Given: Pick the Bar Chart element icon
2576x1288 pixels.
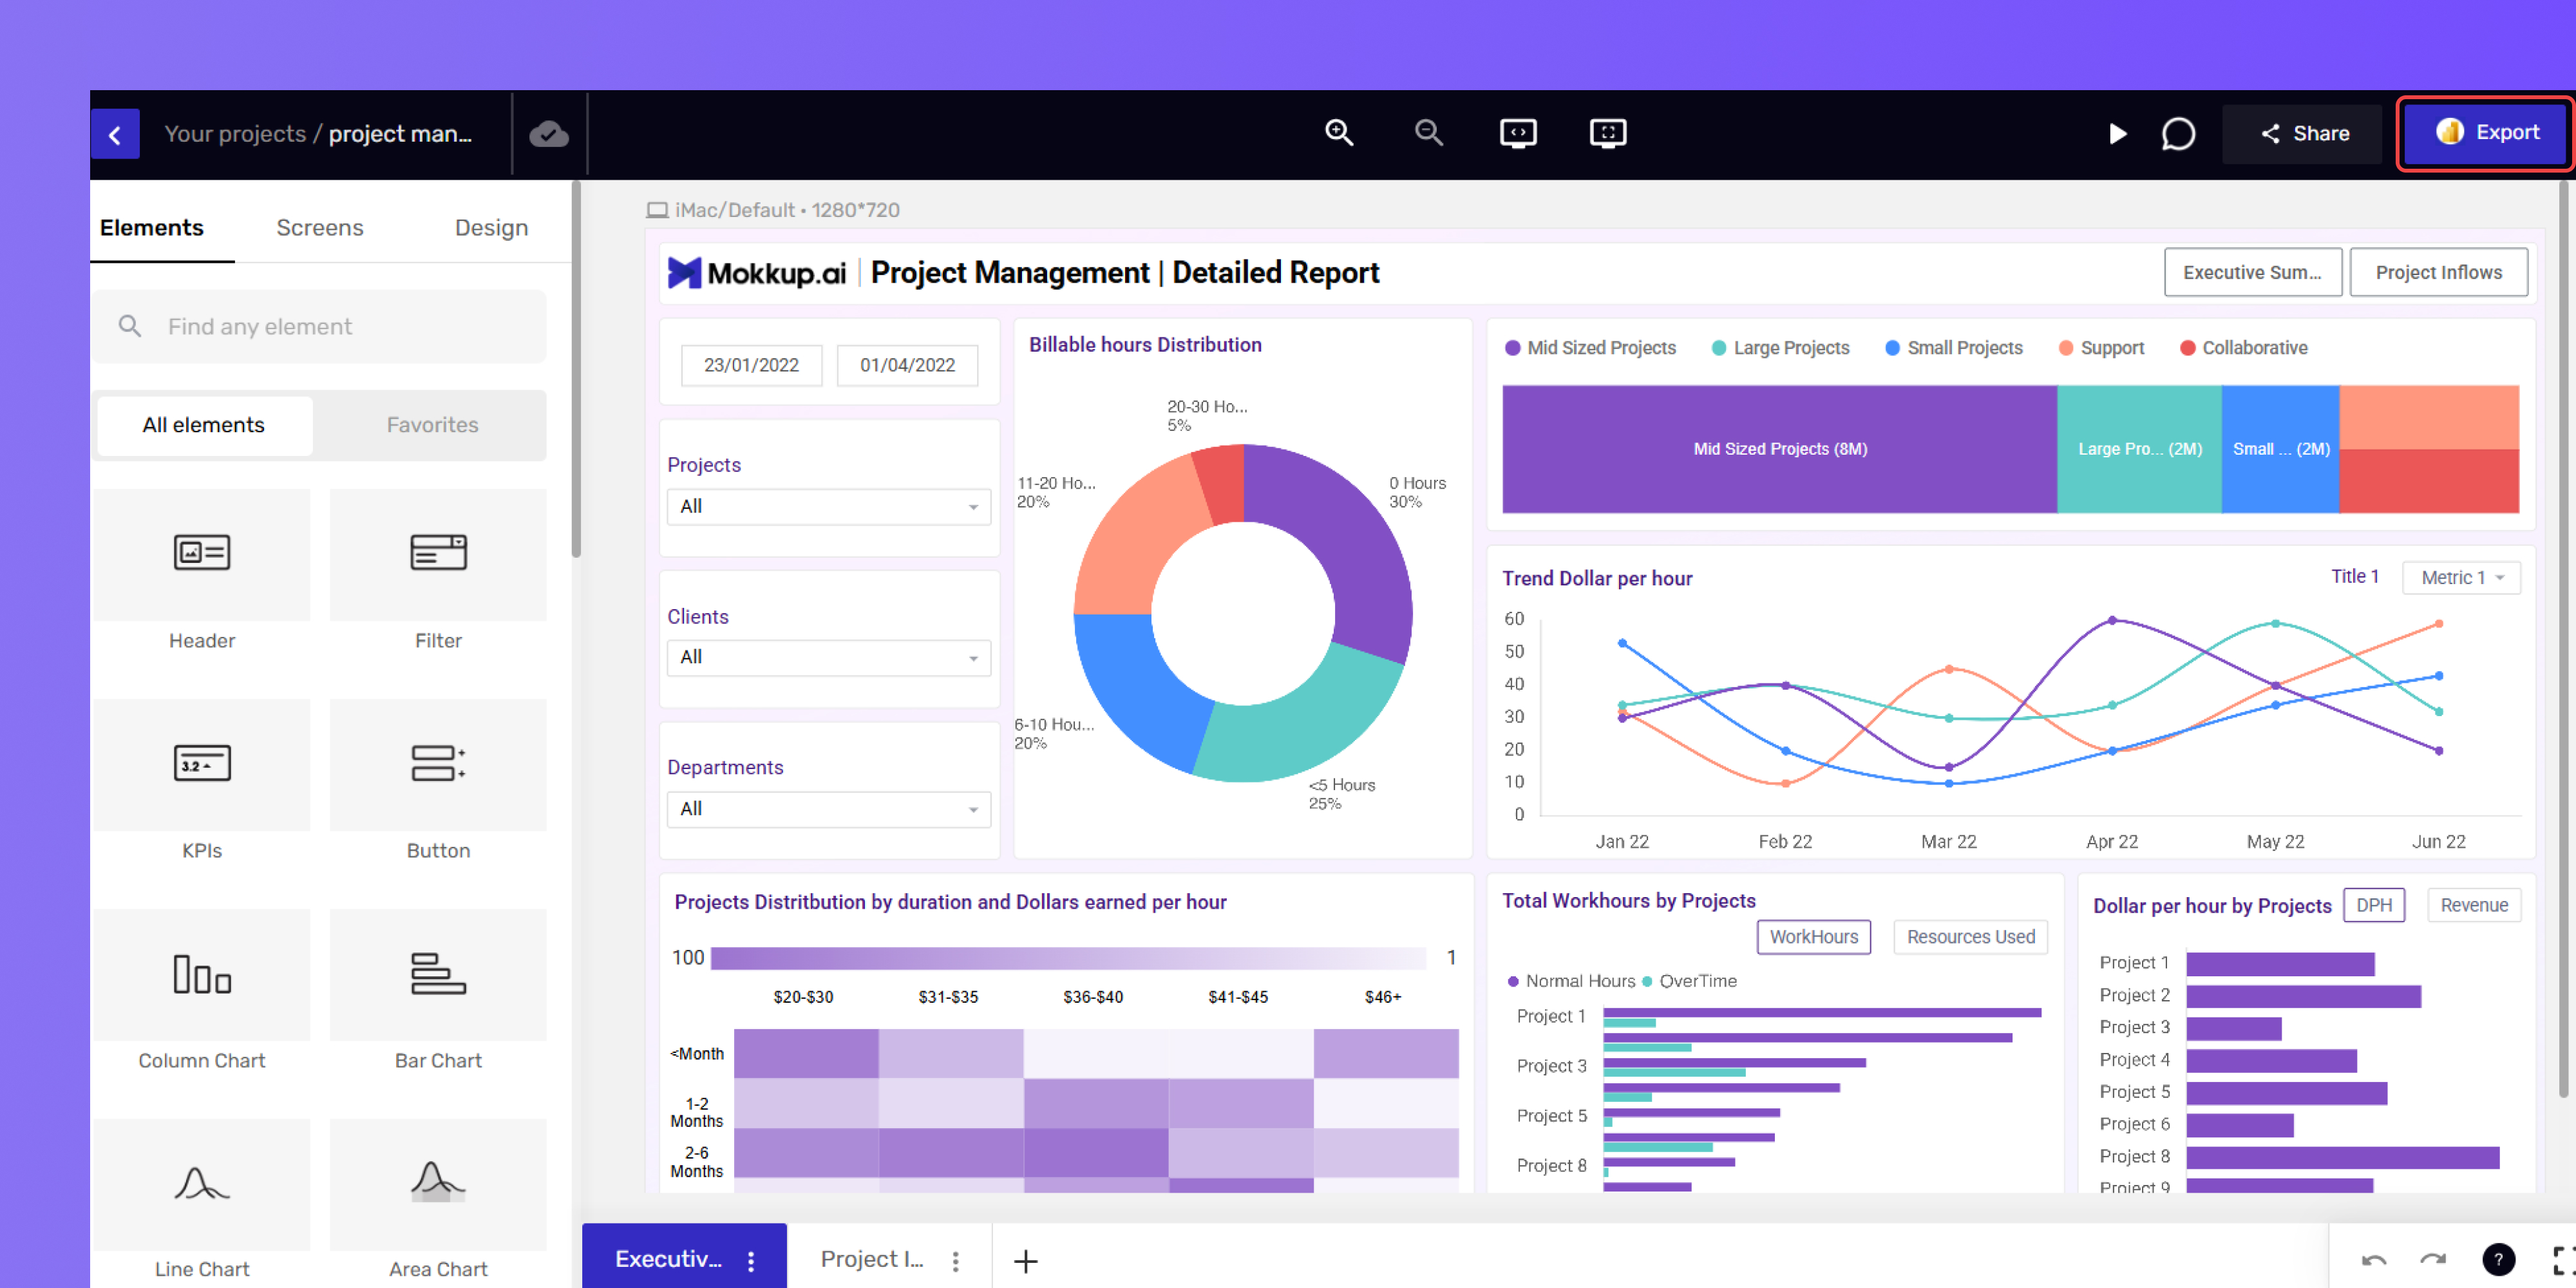Looking at the screenshot, I should 438,974.
